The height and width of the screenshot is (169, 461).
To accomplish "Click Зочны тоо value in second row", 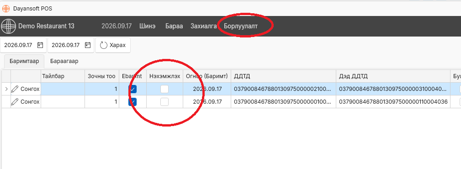I will click(102, 102).
